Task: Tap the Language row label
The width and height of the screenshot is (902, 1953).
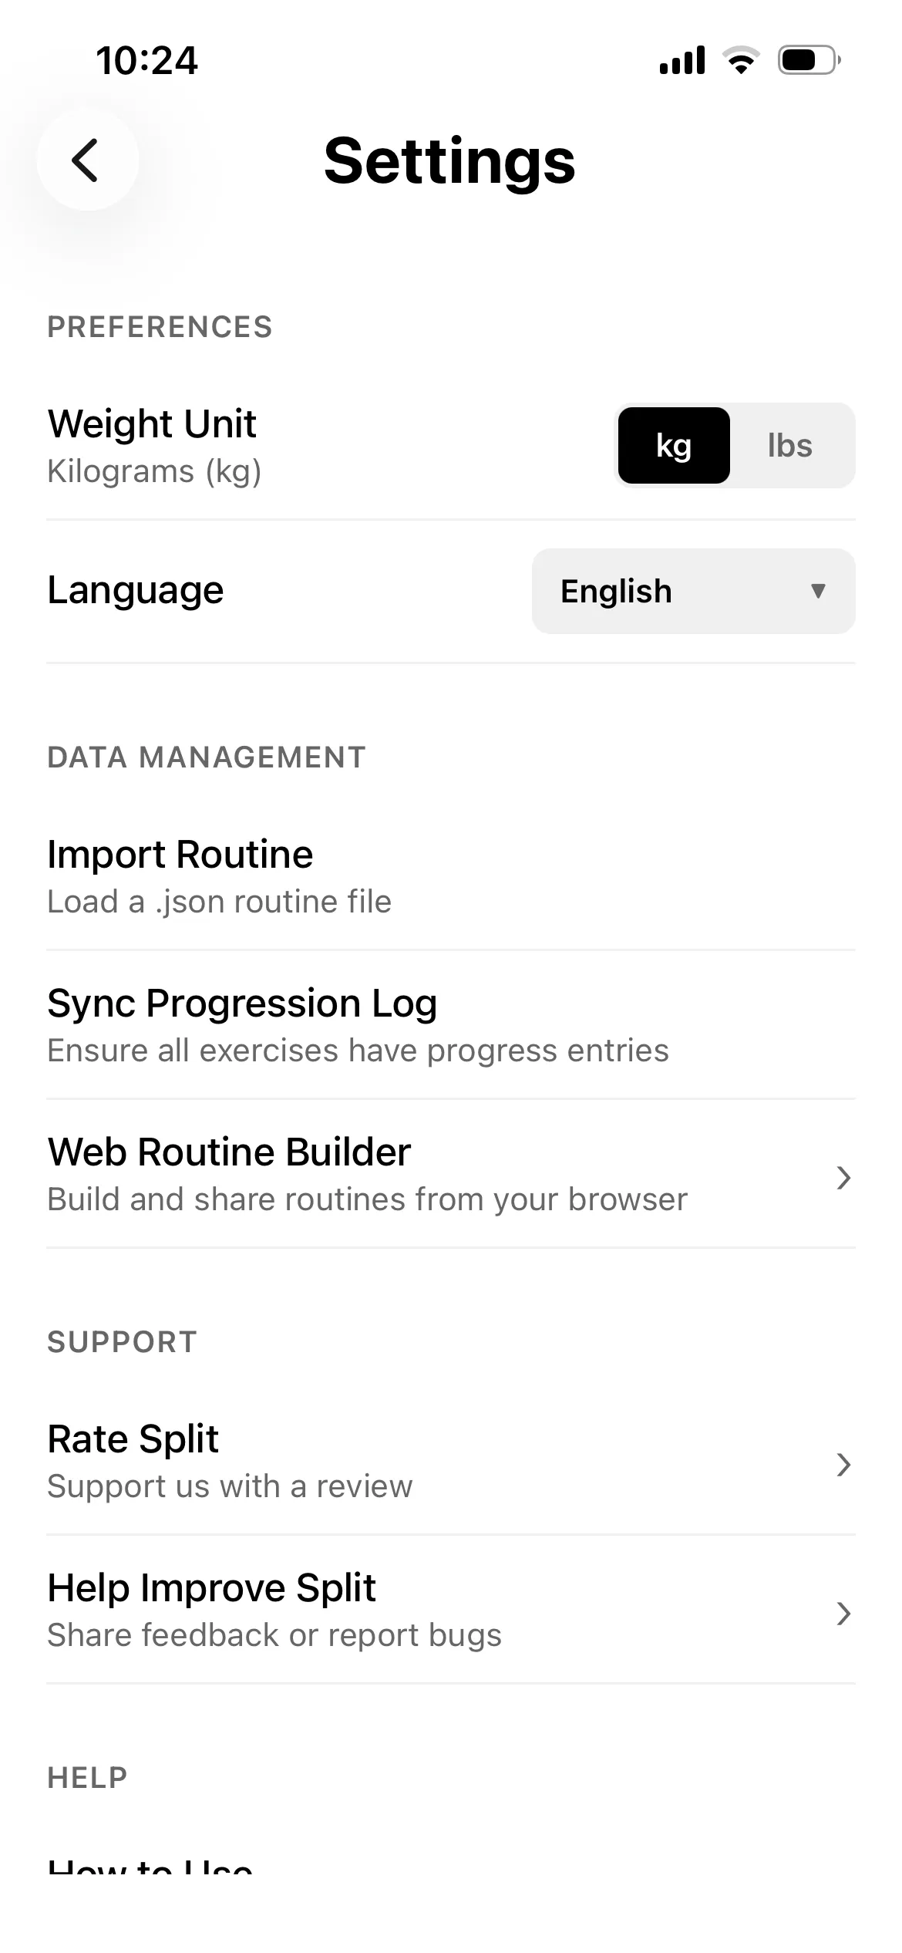Action: point(136,591)
